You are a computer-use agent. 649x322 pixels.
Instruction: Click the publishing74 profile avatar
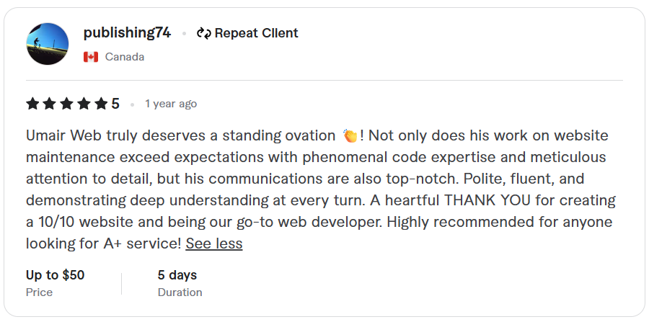[48, 44]
